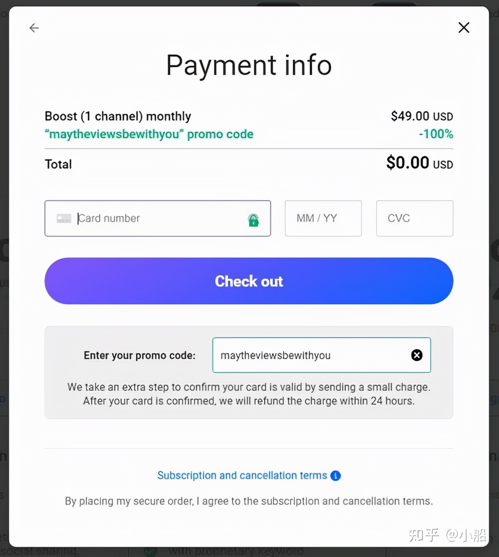Click the Payment info heading
The width and height of the screenshot is (499, 557).
[249, 65]
